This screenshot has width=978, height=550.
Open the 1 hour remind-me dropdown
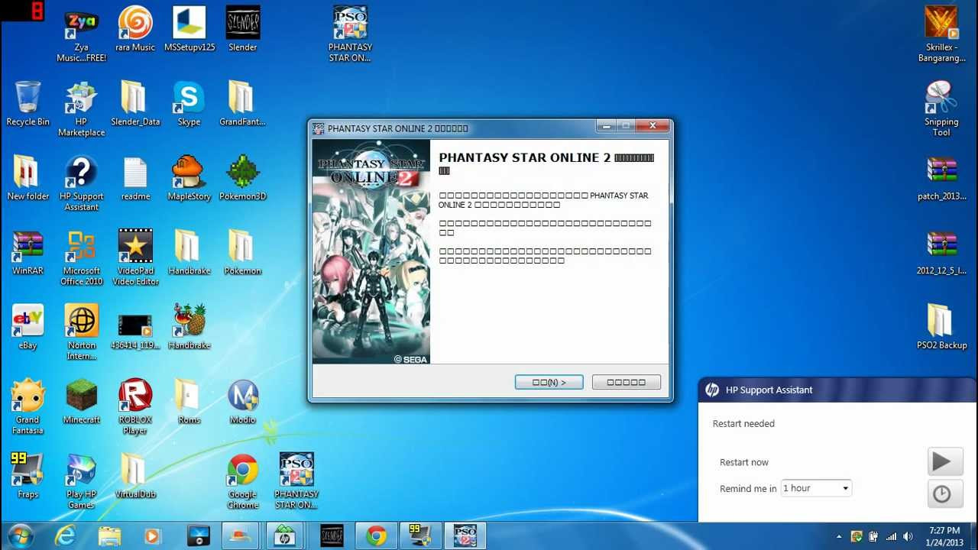point(816,488)
